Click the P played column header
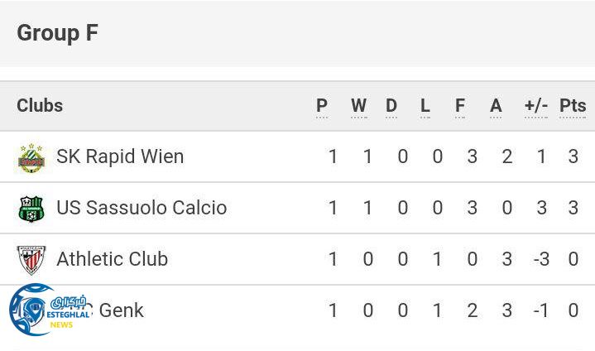 (x=322, y=106)
